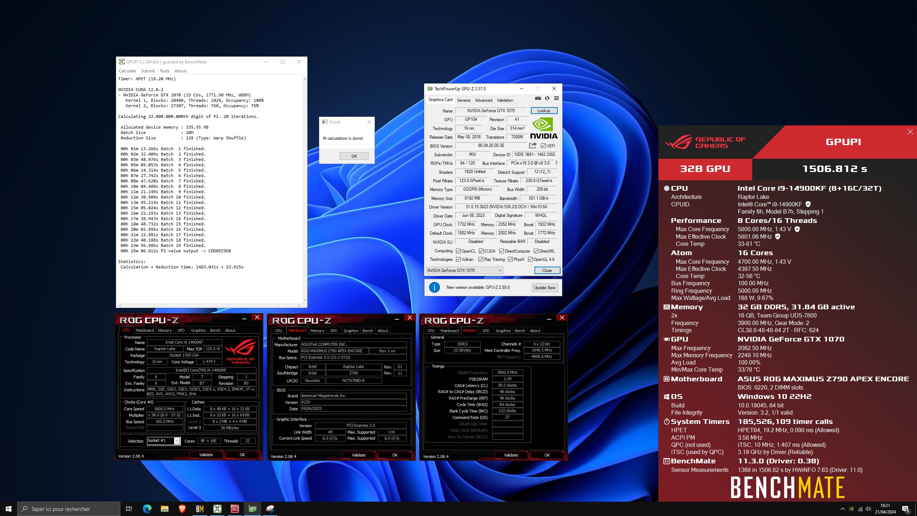Toggle the PhysX checkbox
Image resolution: width=917 pixels, height=516 pixels.
click(x=510, y=259)
